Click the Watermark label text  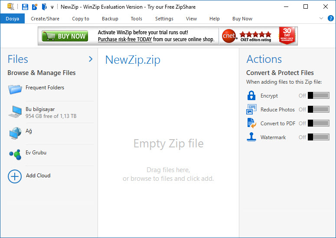[273, 137]
